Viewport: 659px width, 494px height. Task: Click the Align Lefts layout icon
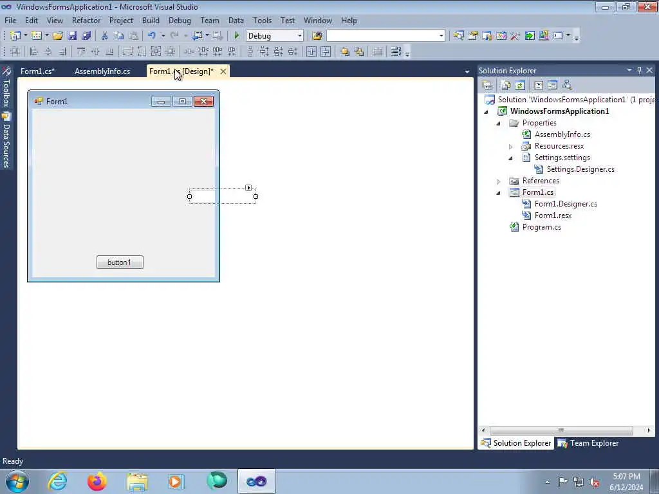coord(34,51)
